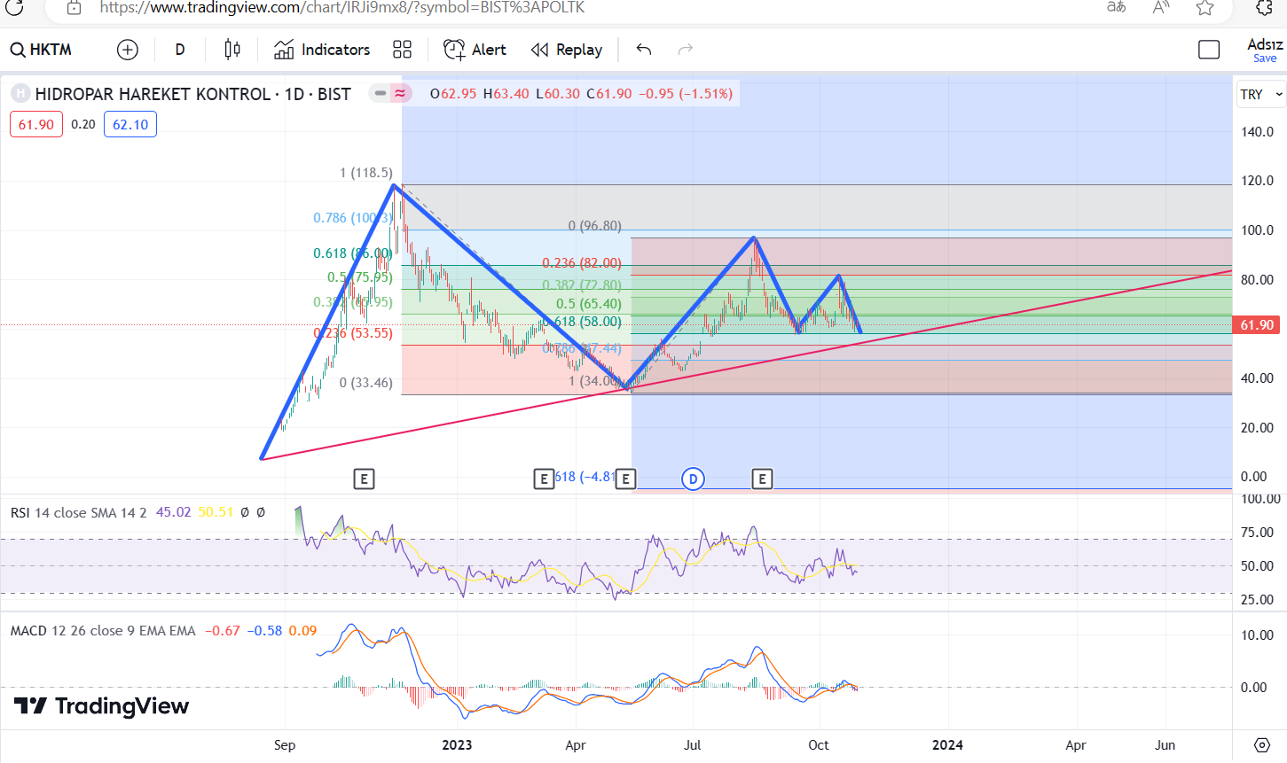Screen dimensions: 1287x763
Task: Open the D time interval selector
Action: pyautogui.click(x=180, y=50)
